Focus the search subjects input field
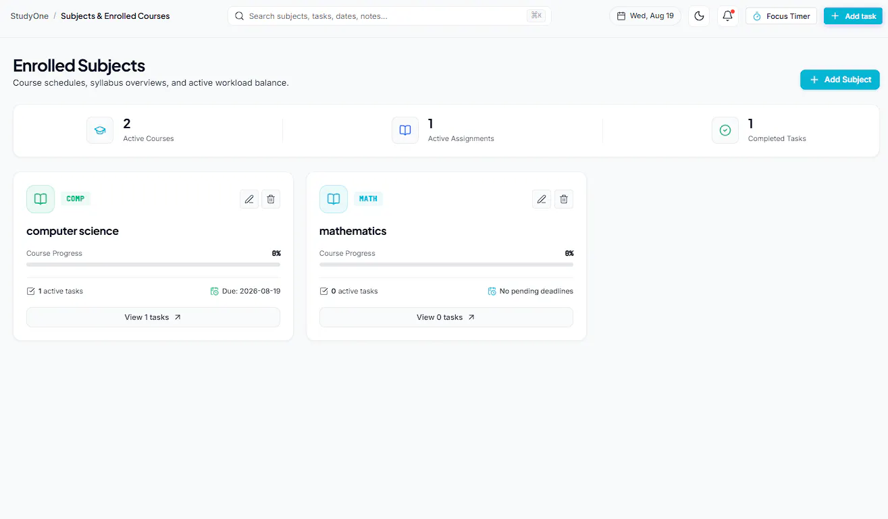The width and height of the screenshot is (888, 519). click(390, 16)
